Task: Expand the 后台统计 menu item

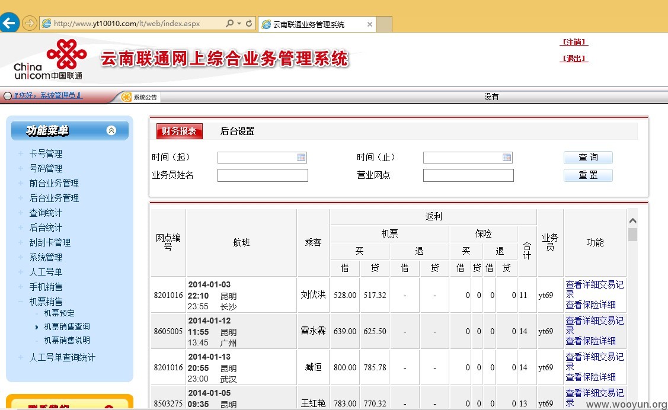Action: [46, 228]
